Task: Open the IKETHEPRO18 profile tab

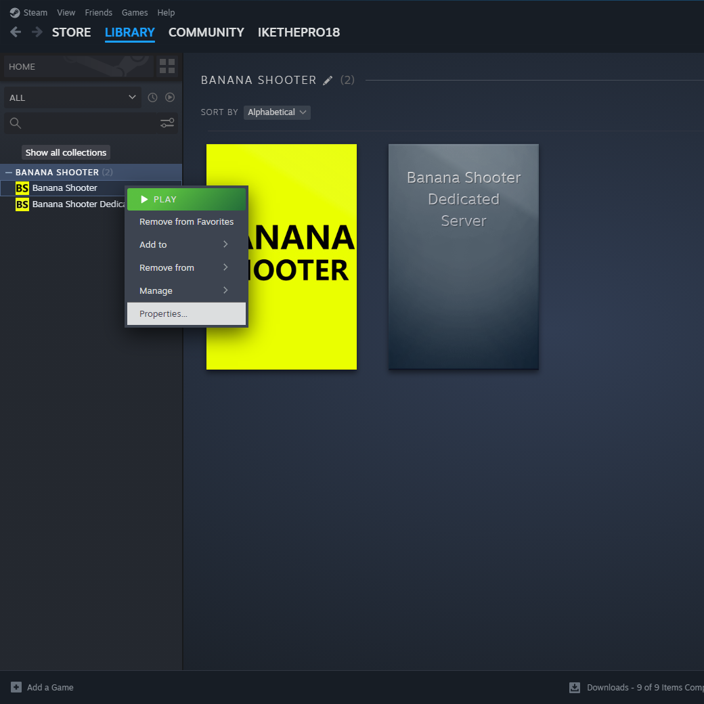Action: pos(299,32)
